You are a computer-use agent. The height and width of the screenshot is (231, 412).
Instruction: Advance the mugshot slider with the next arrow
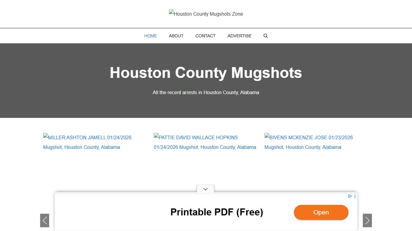[367, 220]
